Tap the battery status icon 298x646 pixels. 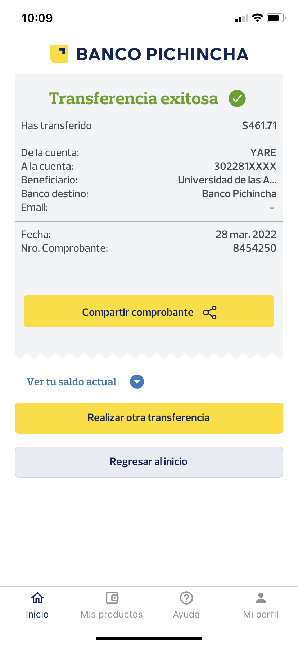[x=276, y=18]
